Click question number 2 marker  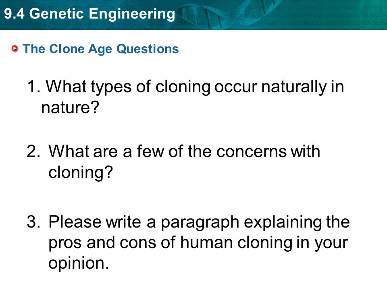(33, 151)
